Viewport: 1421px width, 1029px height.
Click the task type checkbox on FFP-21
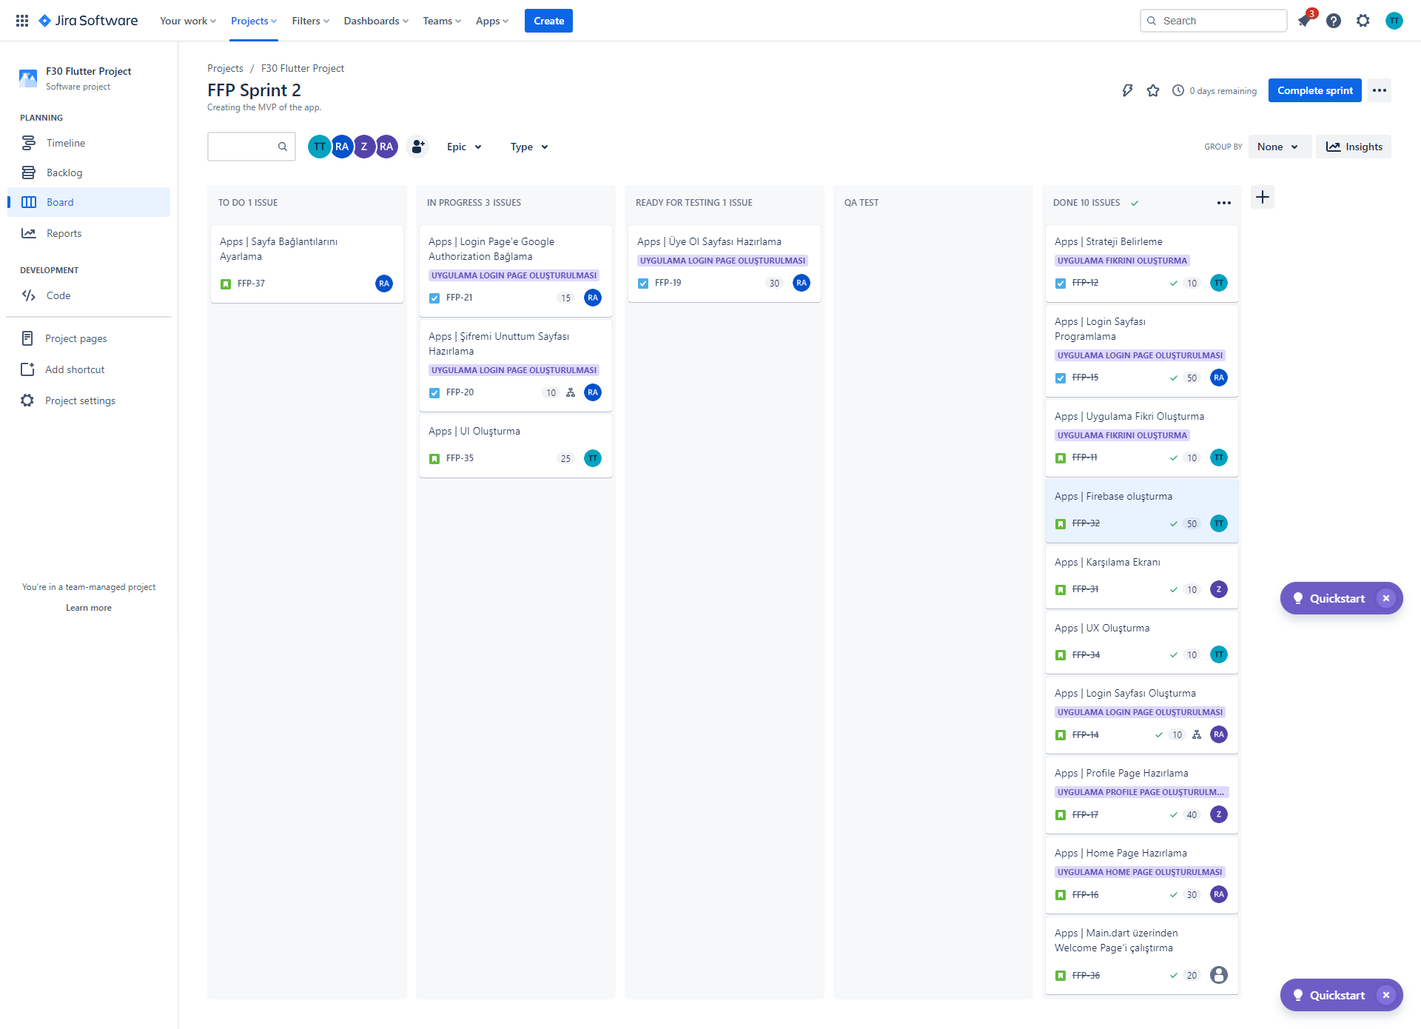coord(434,298)
